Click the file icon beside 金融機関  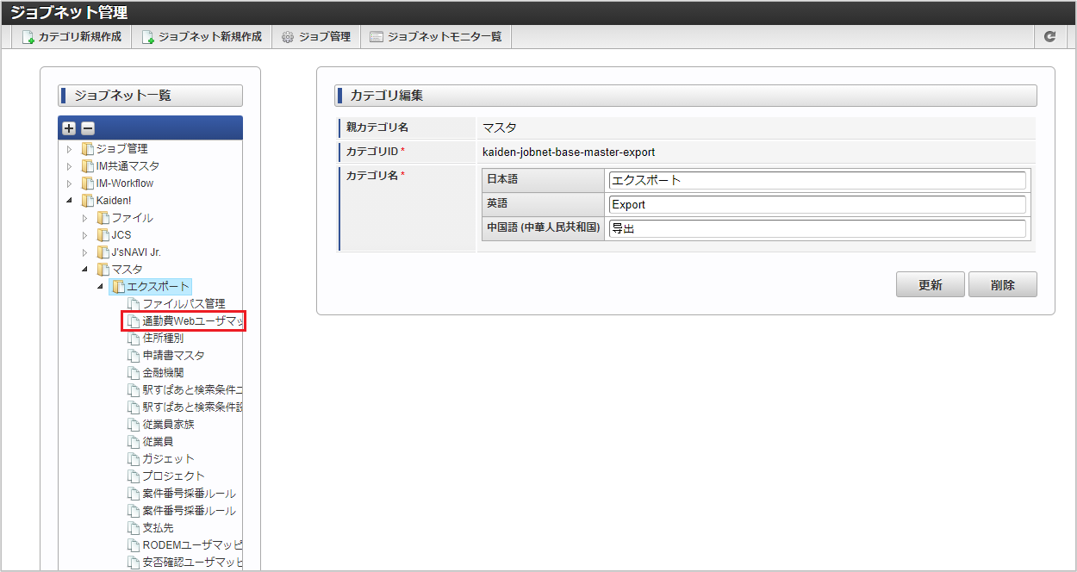coord(134,373)
